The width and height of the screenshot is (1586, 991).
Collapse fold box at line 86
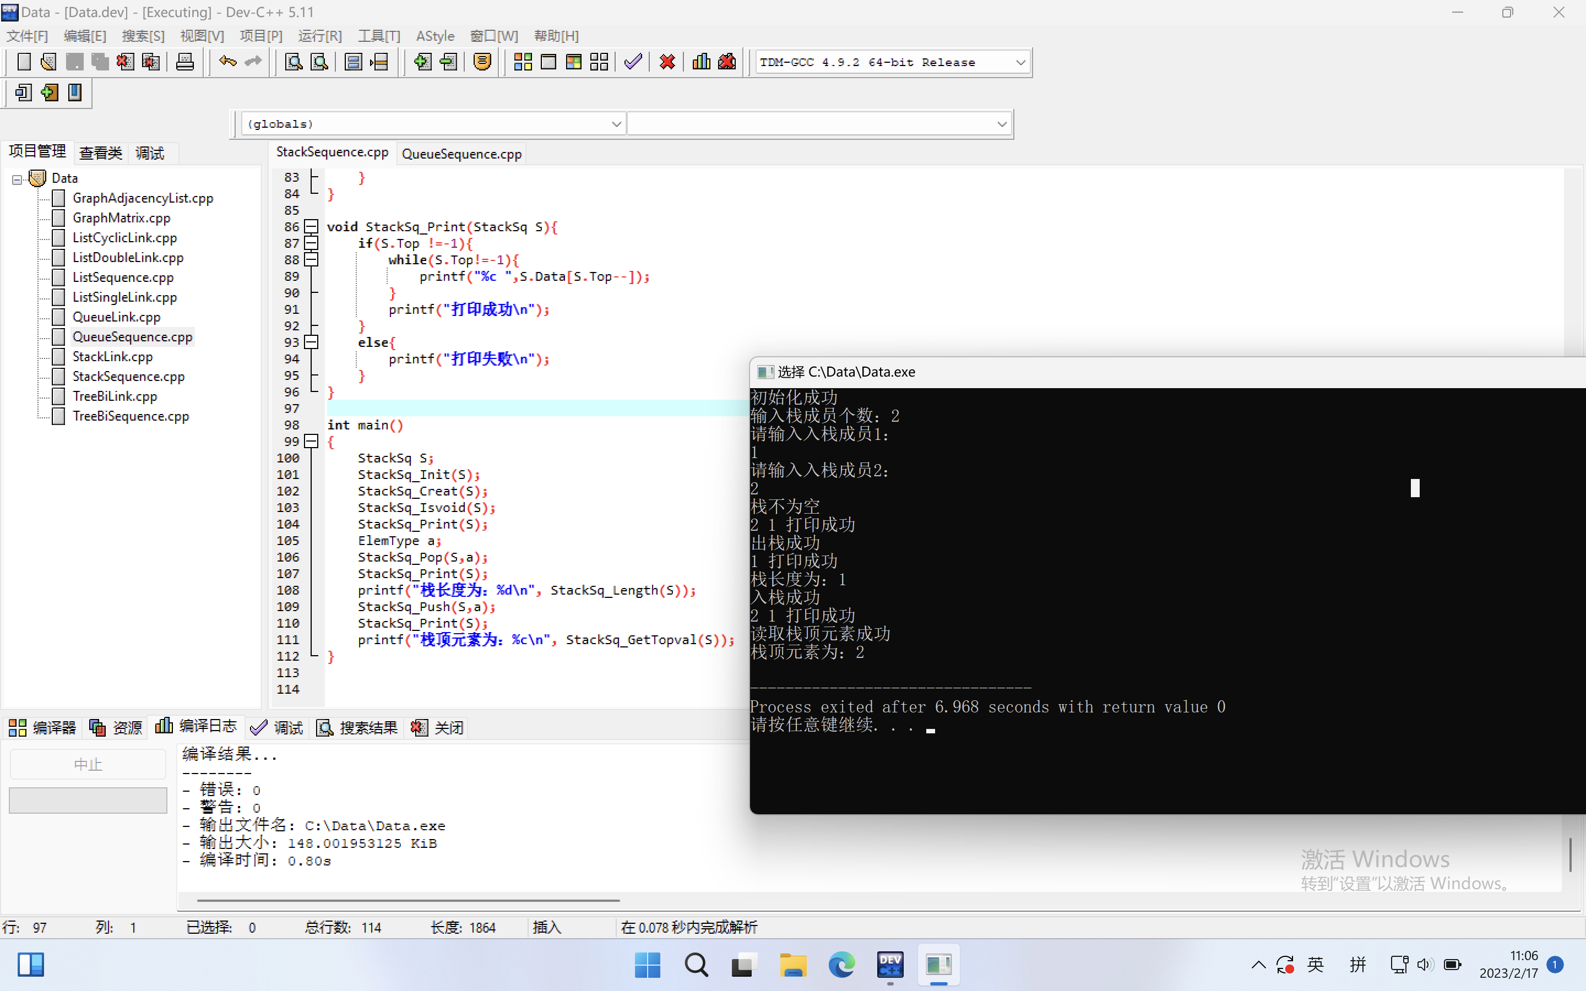[x=312, y=227]
